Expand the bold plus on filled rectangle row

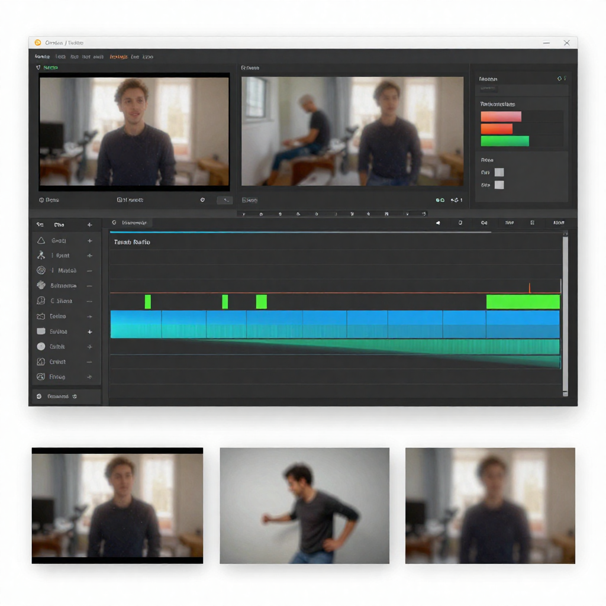click(x=90, y=332)
